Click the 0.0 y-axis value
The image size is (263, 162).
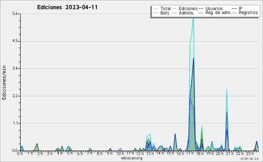coord(15,151)
